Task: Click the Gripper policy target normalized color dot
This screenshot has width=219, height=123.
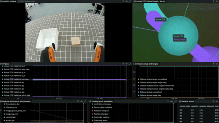Action: [x=139, y=79]
